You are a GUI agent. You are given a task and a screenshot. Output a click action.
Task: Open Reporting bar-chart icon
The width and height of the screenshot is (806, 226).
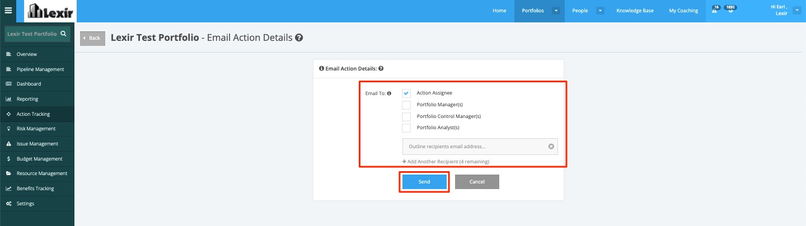pyautogui.click(x=8, y=99)
